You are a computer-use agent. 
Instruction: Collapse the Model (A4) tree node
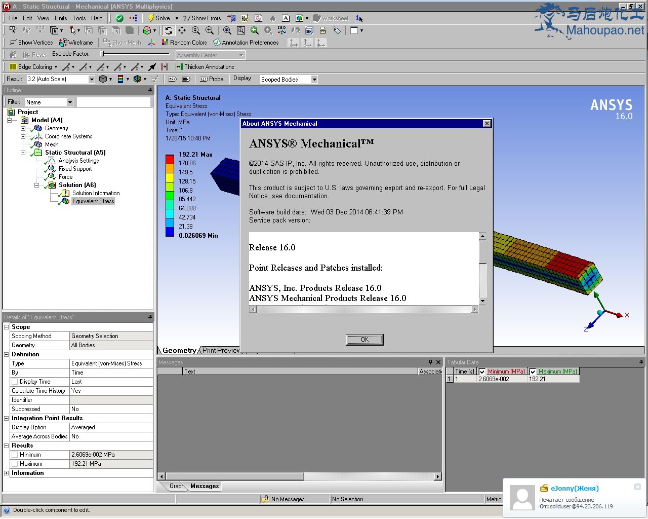coord(9,120)
